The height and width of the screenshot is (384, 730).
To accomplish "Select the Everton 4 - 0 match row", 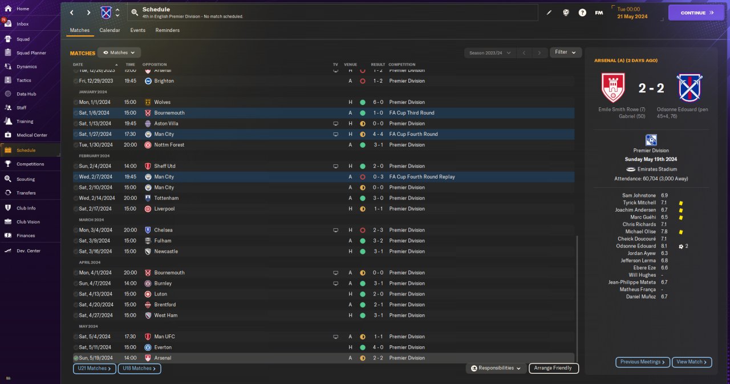I will click(x=323, y=347).
